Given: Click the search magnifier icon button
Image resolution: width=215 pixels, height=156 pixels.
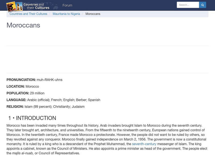Looking at the screenshot, I should tap(203, 5).
